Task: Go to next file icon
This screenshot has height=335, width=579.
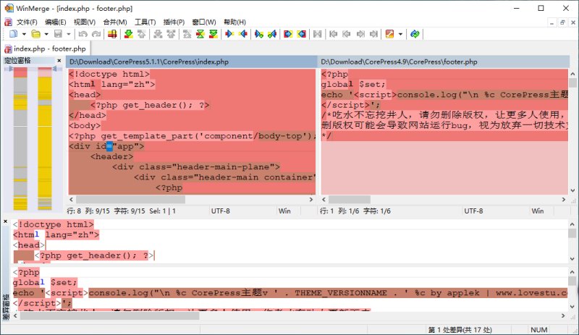Action: tap(360, 34)
